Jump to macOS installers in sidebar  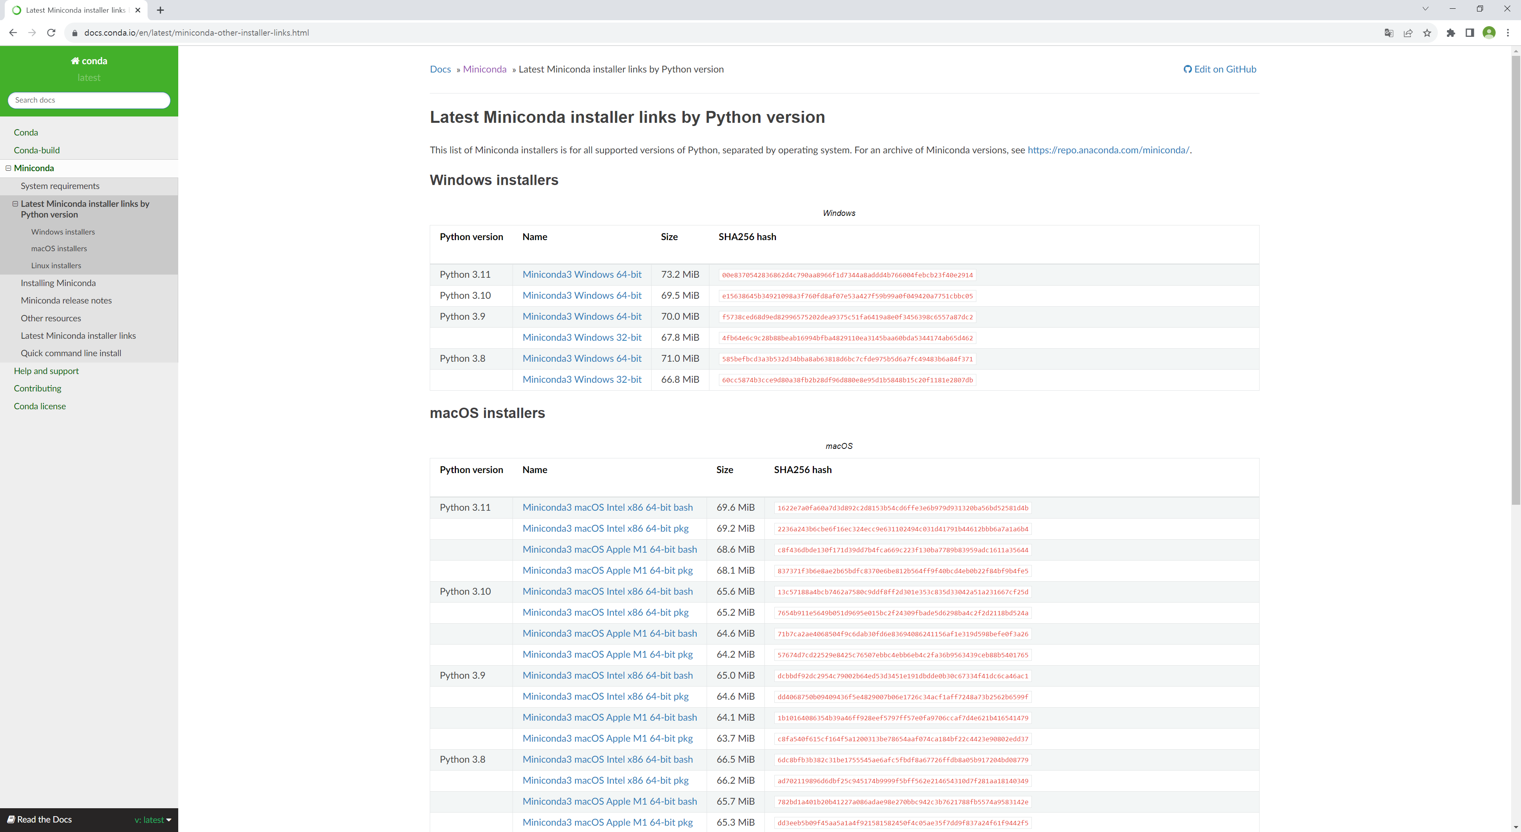point(59,248)
